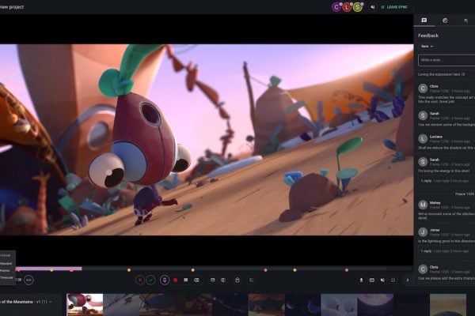Image resolution: width=475 pixels, height=316 pixels.
Task: Toggle the mute icon beside Leave Sync
Action: [373, 7]
